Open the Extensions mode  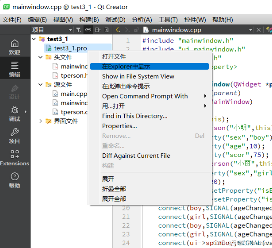pyautogui.click(x=15, y=158)
